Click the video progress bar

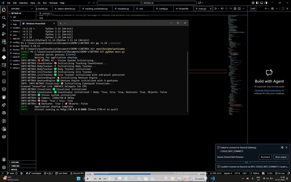[146, 174]
